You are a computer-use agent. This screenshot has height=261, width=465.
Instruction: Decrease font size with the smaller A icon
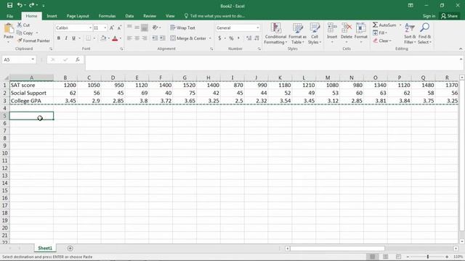point(119,28)
